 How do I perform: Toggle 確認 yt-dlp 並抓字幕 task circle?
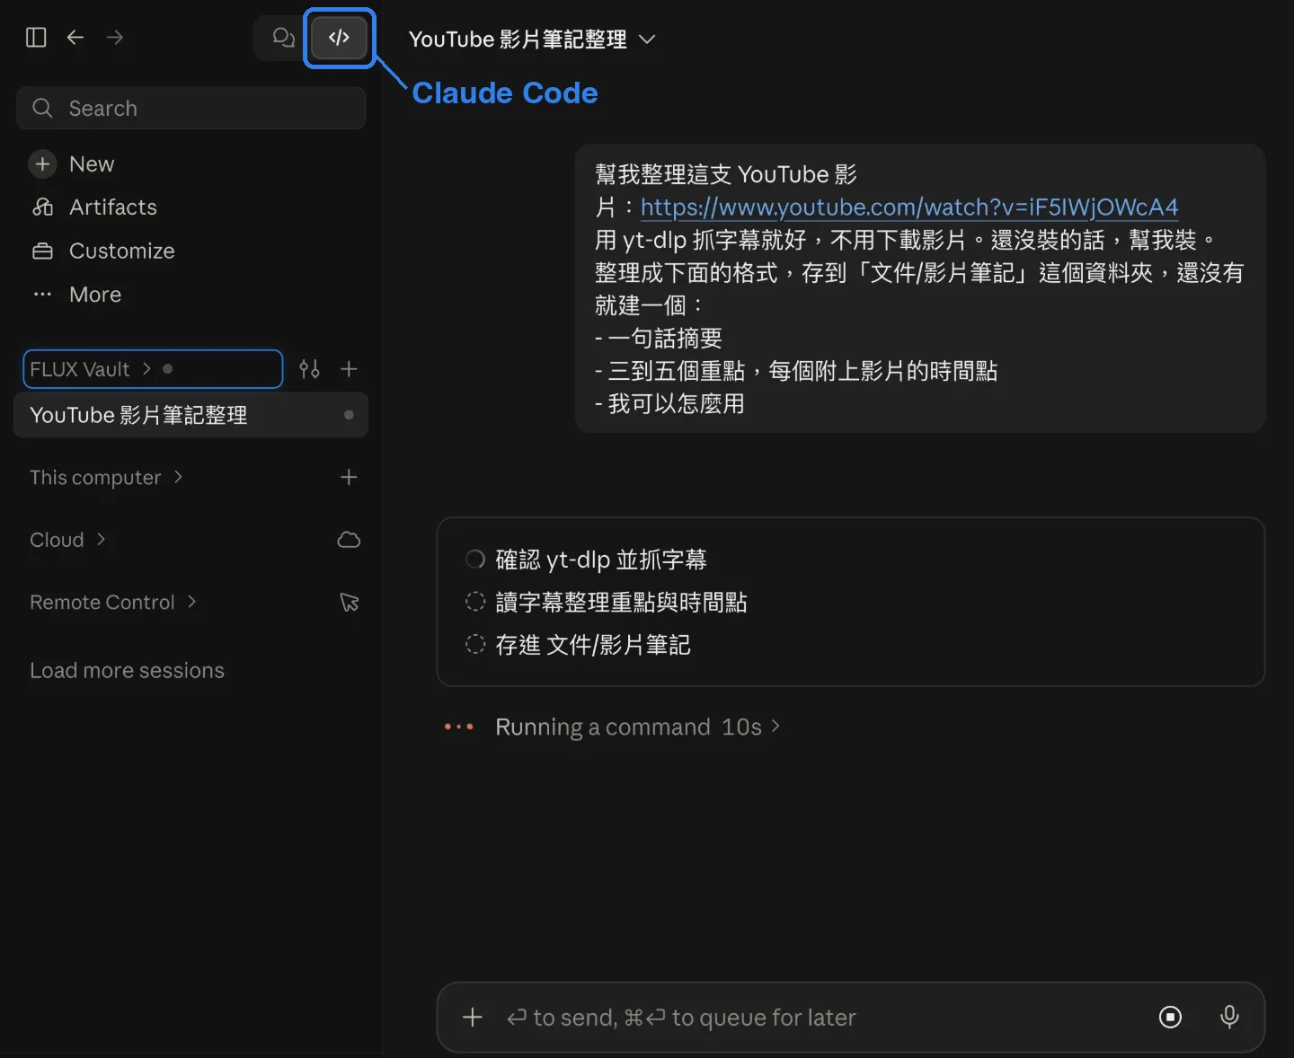[475, 560]
